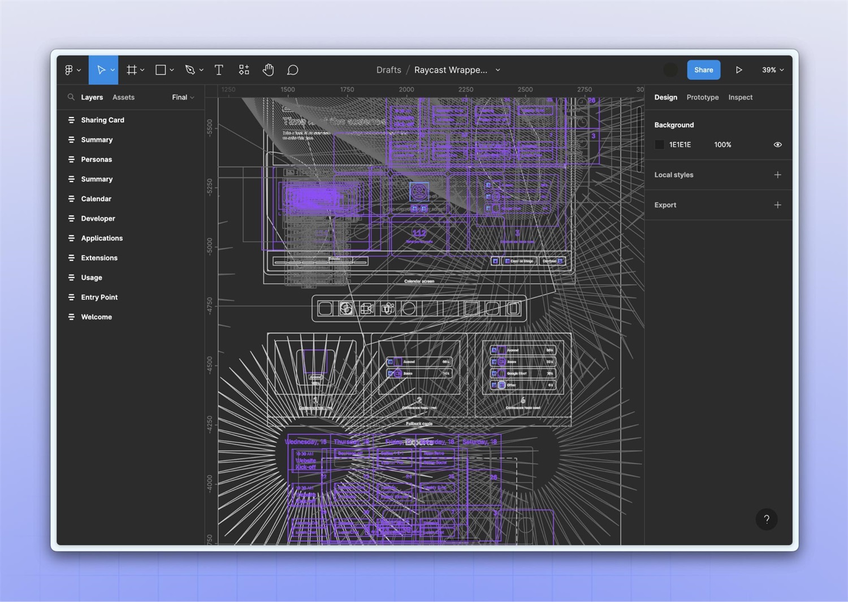Click the Calendar frame icon

71,199
